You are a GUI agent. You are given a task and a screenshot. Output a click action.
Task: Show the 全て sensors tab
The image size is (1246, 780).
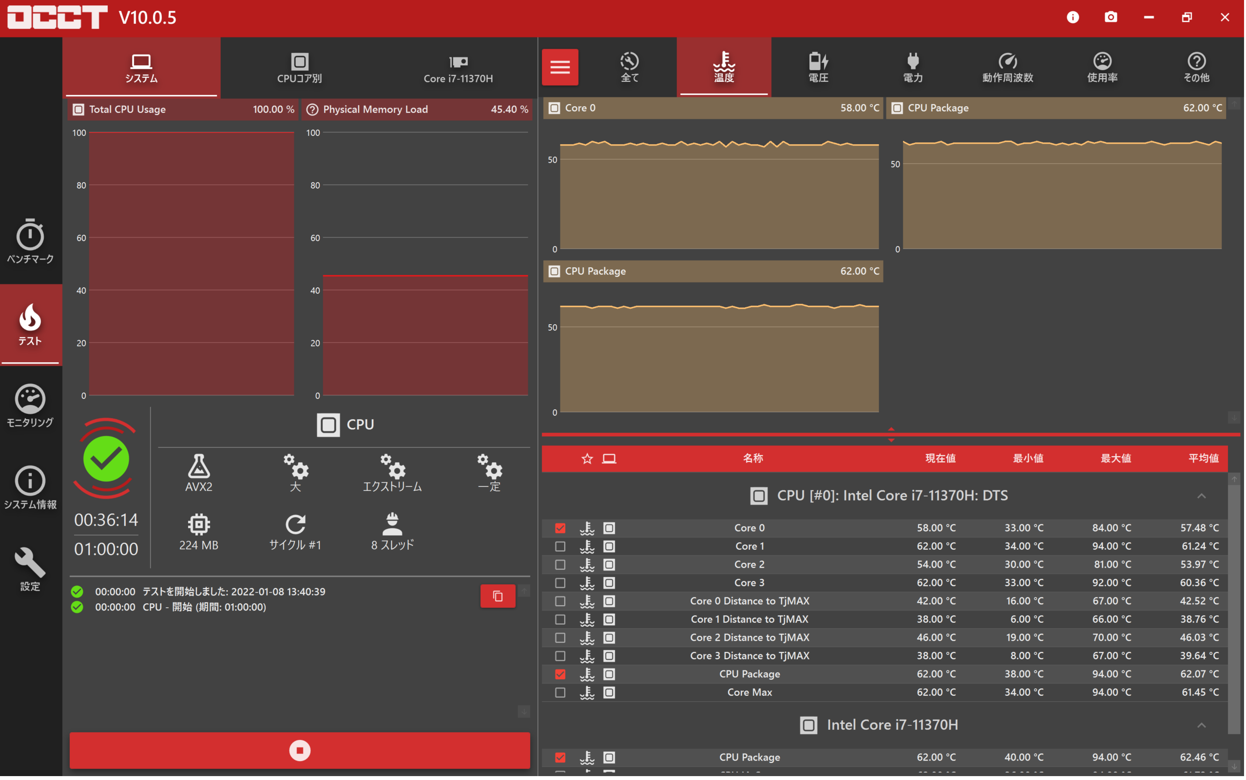pos(630,67)
